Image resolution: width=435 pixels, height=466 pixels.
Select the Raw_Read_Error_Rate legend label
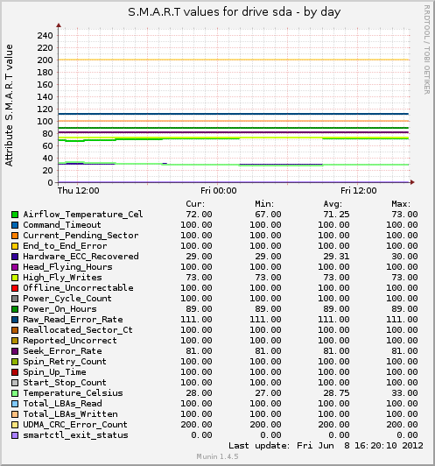[73, 320]
